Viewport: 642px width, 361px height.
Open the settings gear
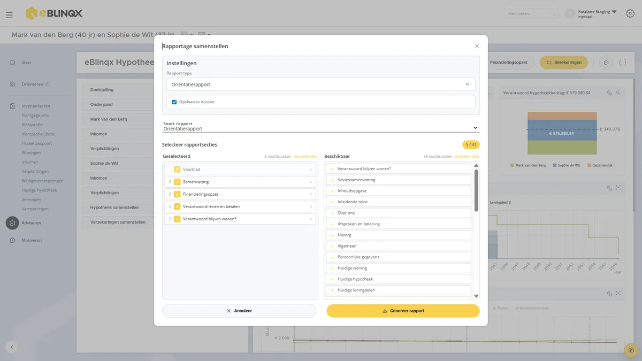point(630,13)
